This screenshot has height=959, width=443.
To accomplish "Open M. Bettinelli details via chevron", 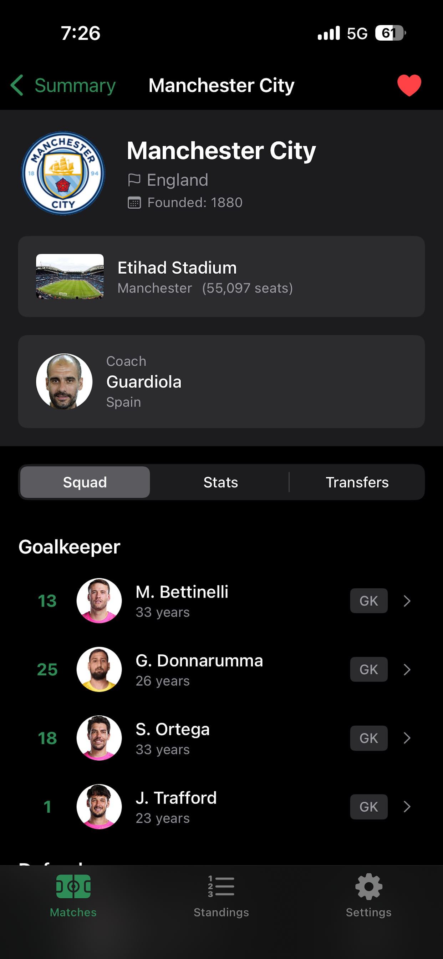I will click(407, 600).
